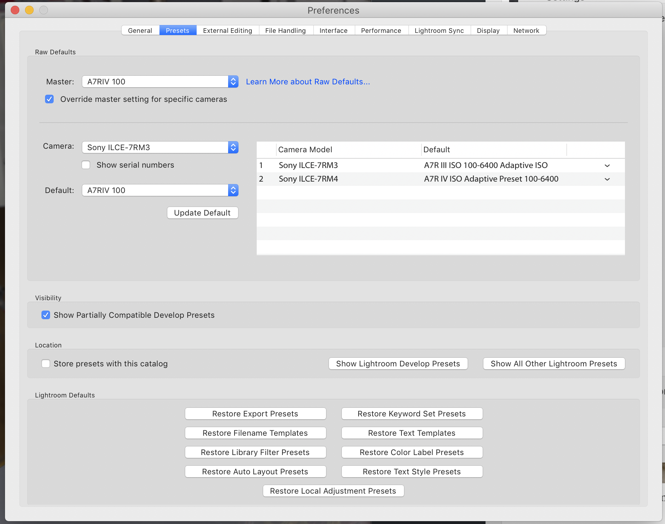
Task: Click Restore Library Filter Presets
Action: [x=255, y=452]
